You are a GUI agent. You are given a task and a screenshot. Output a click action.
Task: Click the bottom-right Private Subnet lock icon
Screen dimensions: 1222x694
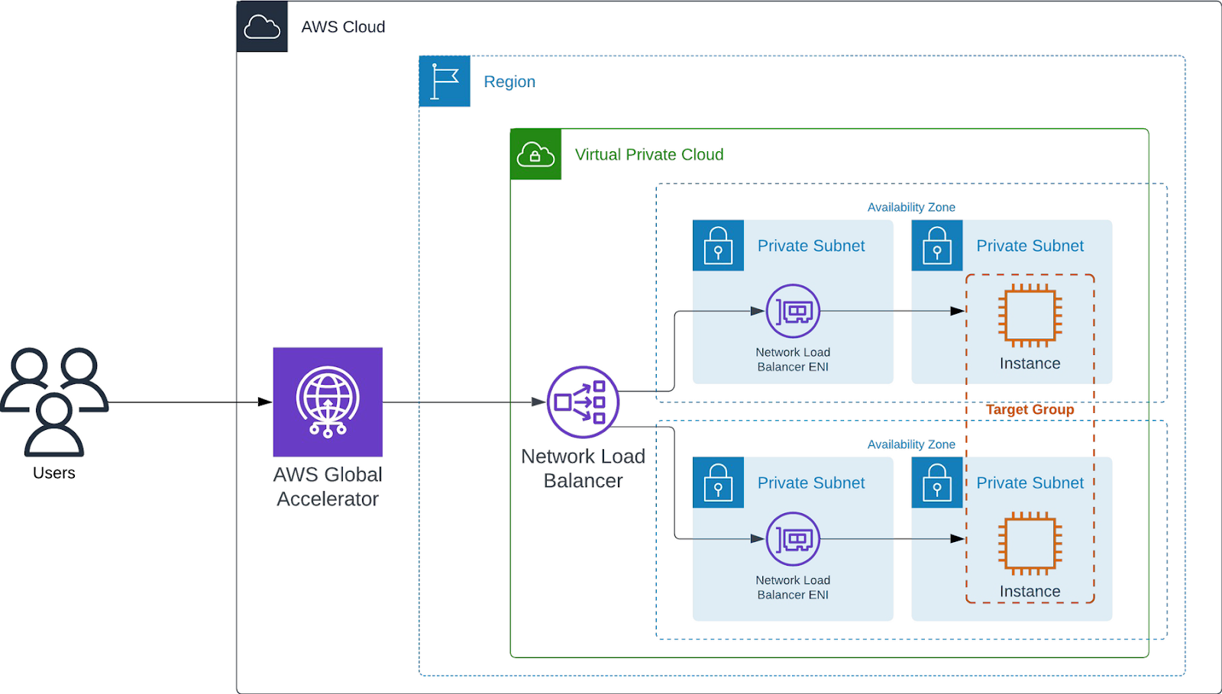pos(936,482)
